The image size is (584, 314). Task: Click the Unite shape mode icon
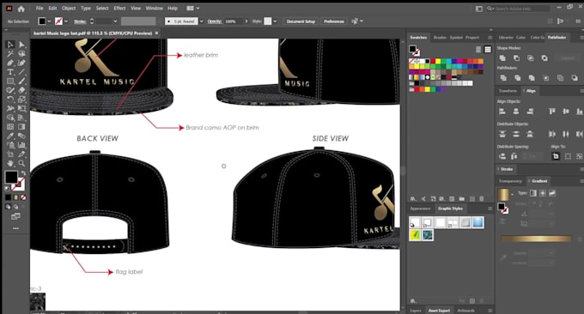click(x=502, y=58)
